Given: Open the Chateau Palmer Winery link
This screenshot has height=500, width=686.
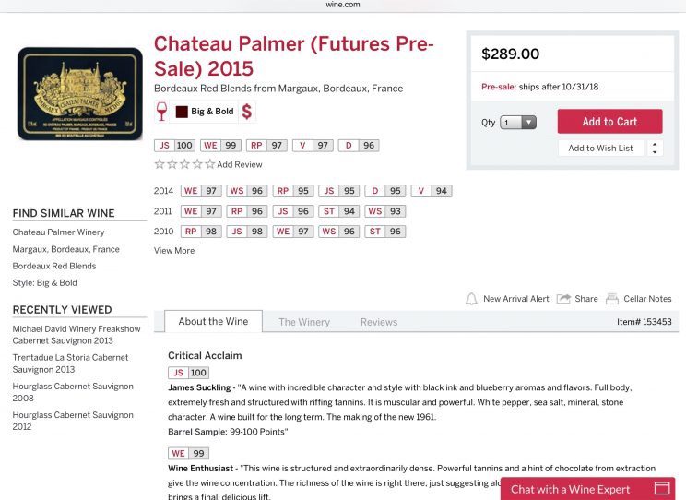Looking at the screenshot, I should coord(58,232).
